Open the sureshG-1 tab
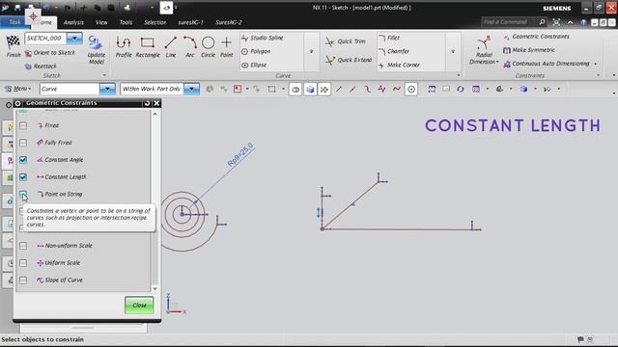The height and width of the screenshot is (347, 618). (190, 22)
